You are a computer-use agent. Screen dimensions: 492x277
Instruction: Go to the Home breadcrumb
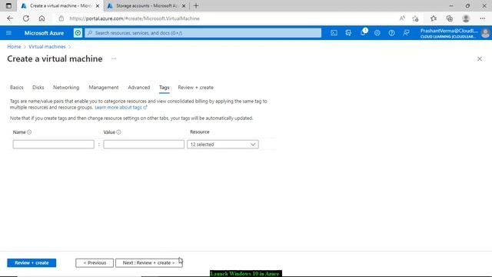click(x=14, y=46)
